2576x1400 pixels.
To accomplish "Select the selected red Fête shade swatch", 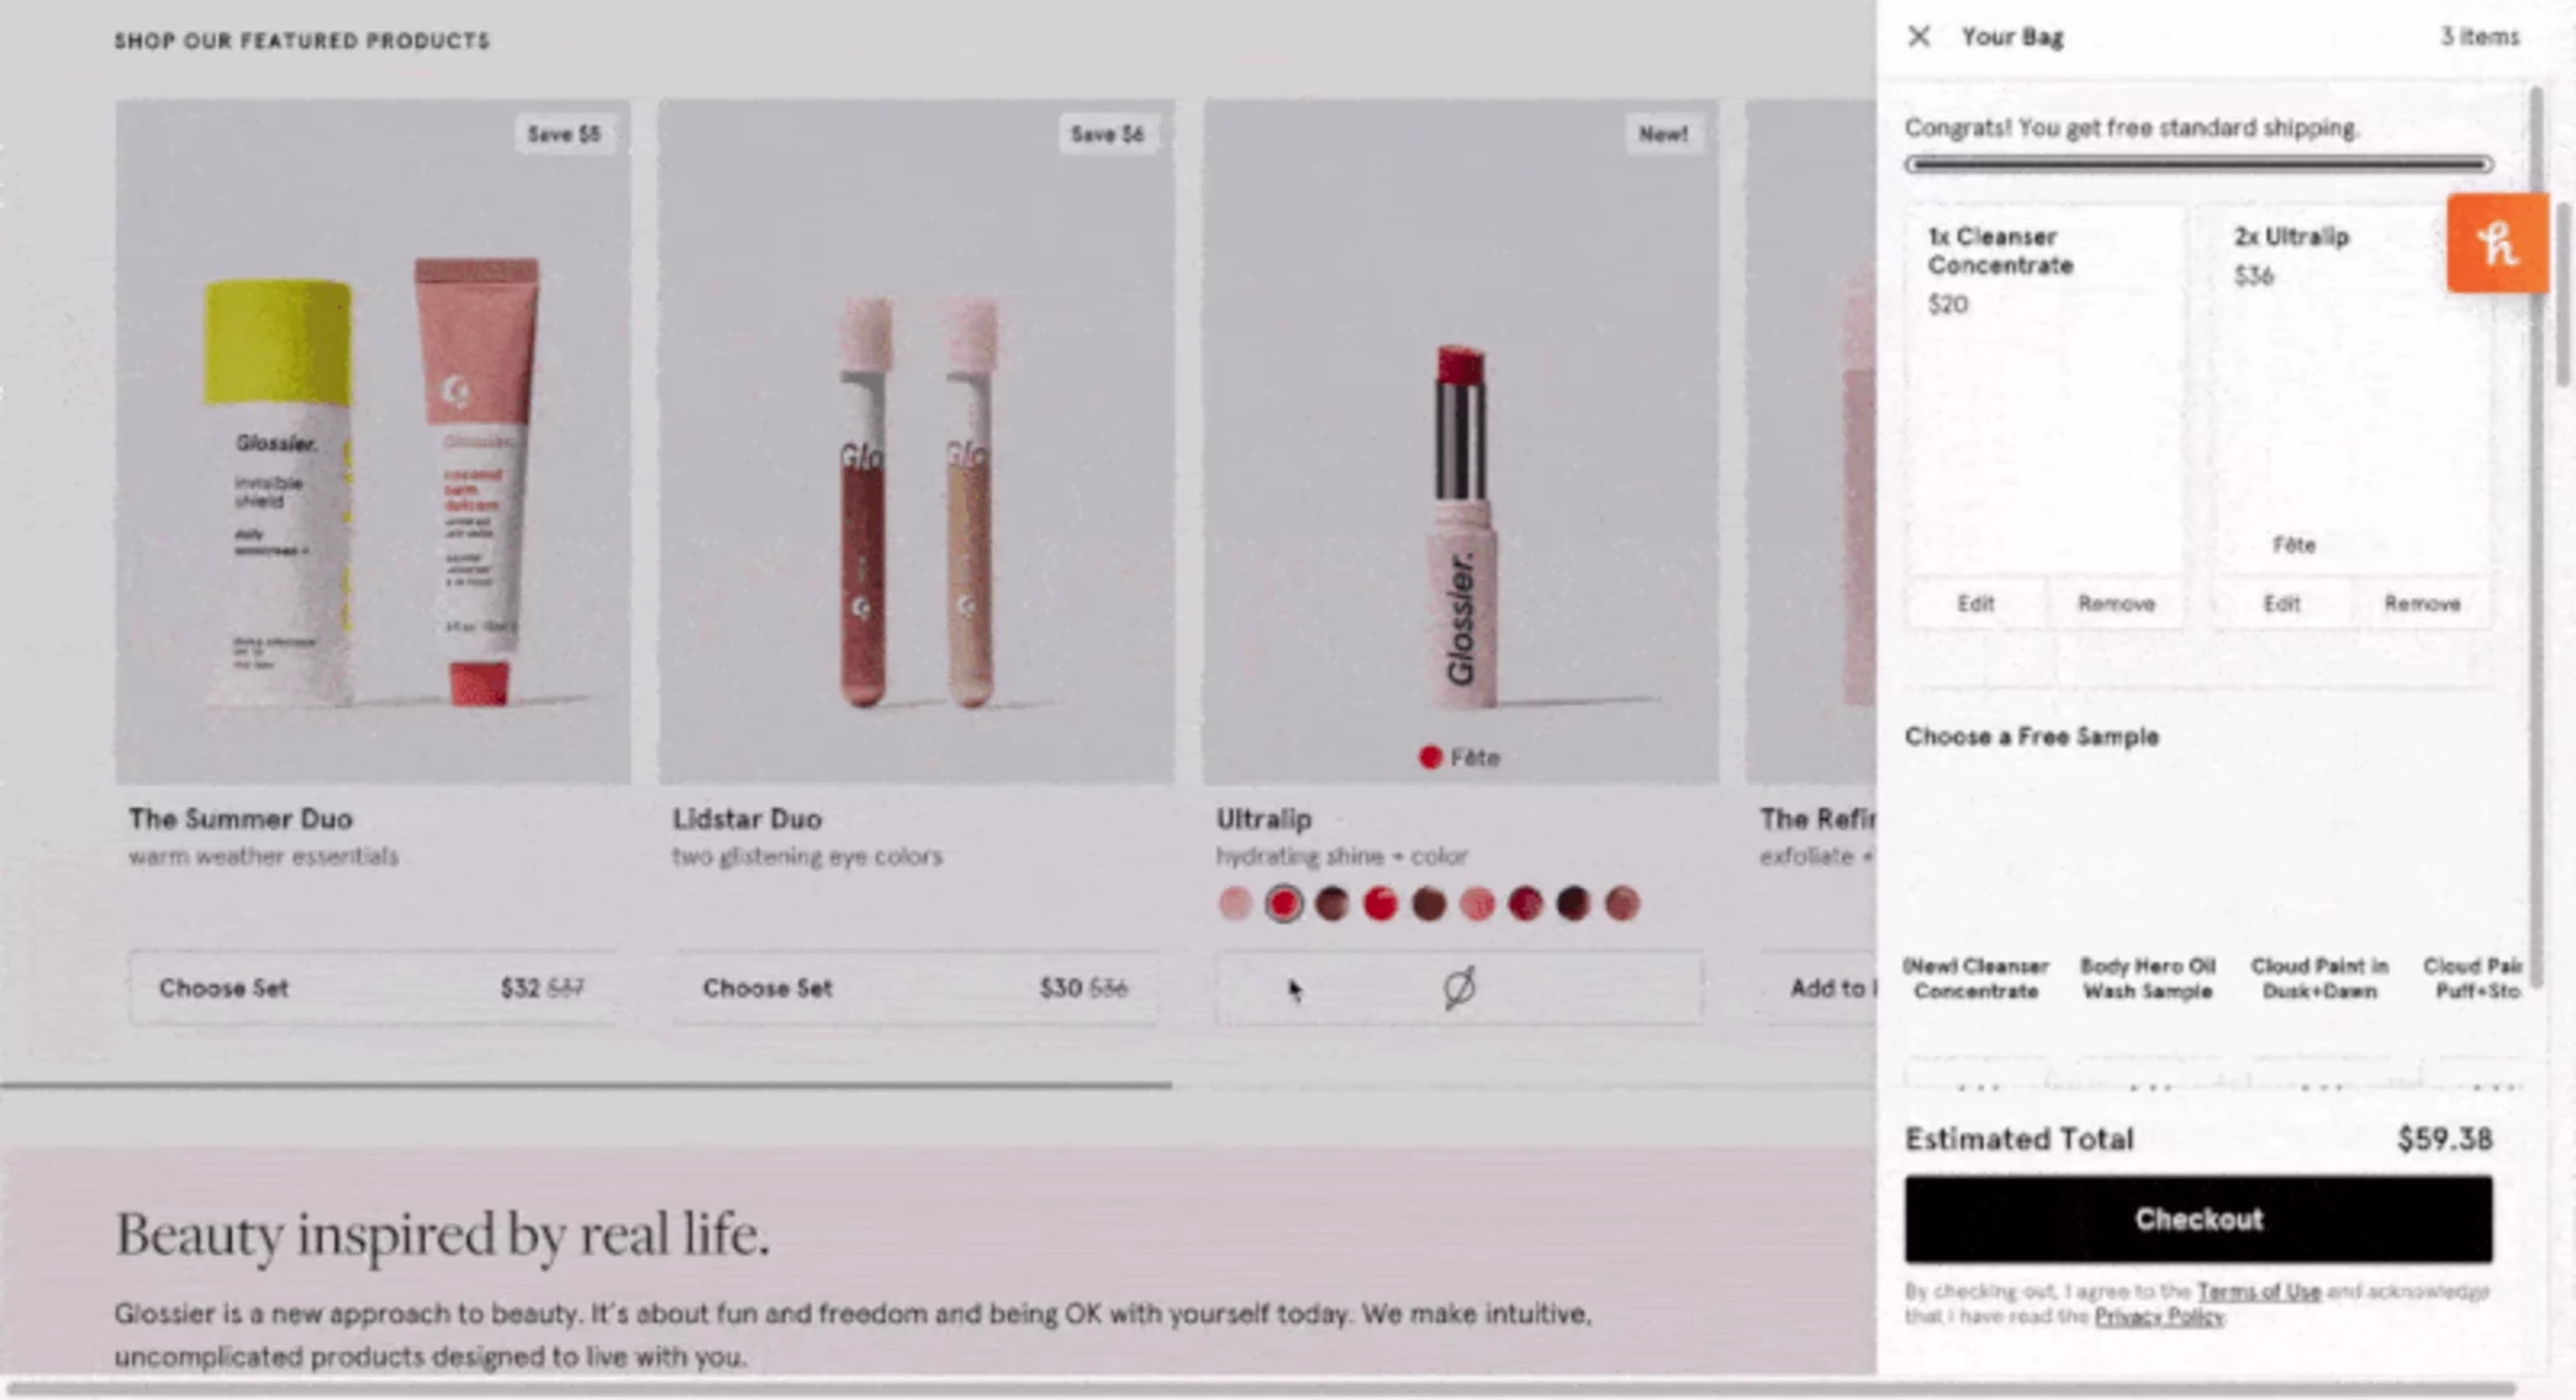I will pos(1283,905).
